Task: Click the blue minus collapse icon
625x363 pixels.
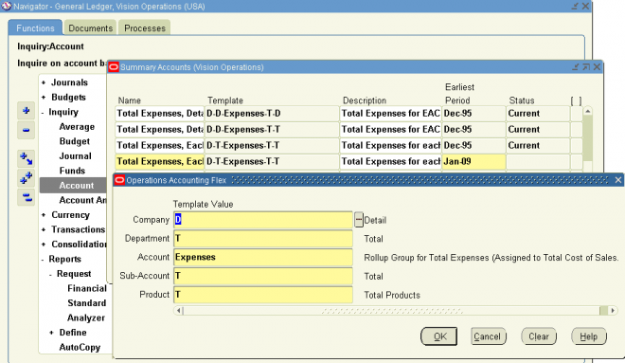Action: pos(26,130)
